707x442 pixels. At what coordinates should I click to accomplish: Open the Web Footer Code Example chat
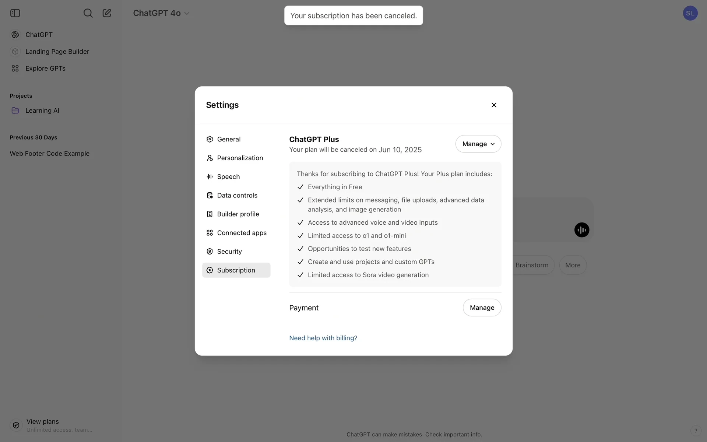[50, 154]
